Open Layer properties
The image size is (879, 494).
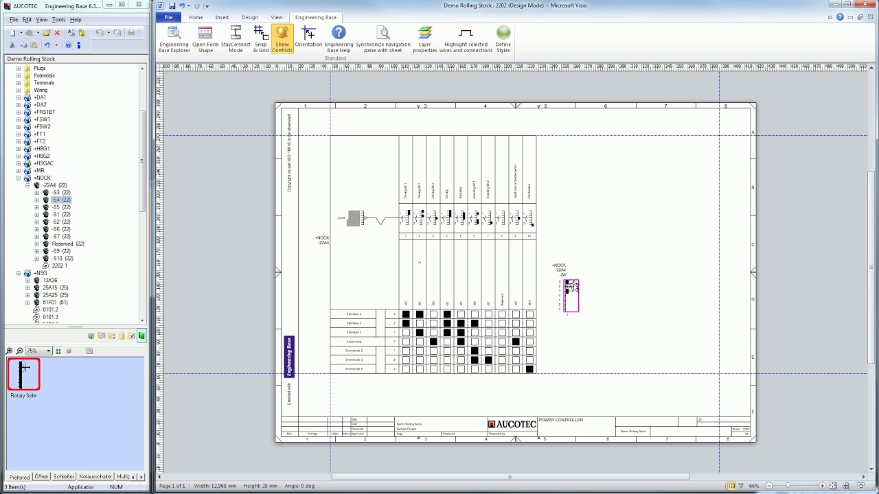tap(425, 40)
